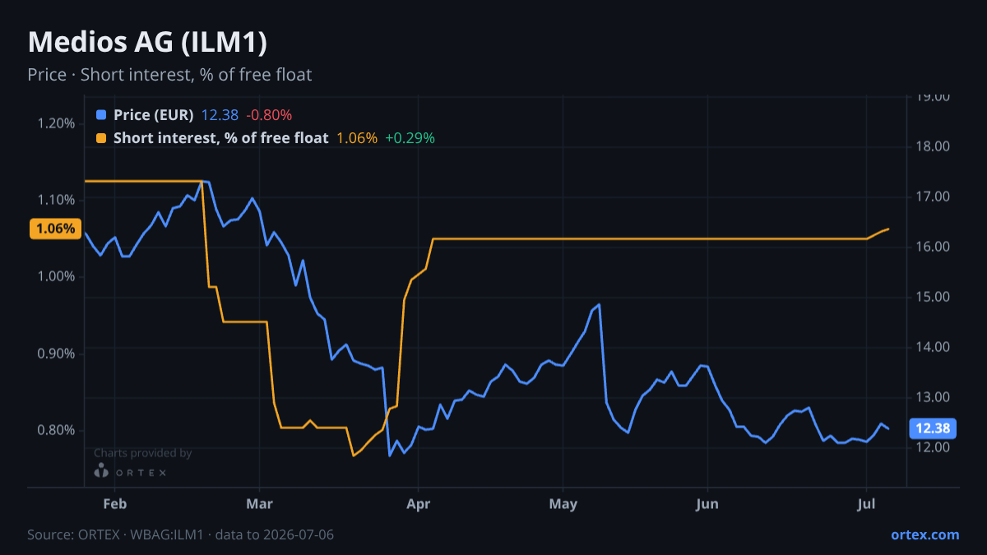Click the blue 12.38 axis badge

pos(933,428)
